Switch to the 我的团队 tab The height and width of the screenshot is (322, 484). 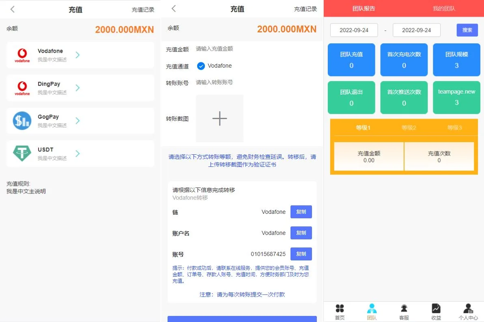tap(444, 9)
